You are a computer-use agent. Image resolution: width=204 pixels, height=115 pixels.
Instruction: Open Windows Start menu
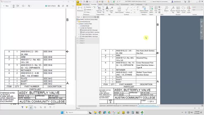62,113
